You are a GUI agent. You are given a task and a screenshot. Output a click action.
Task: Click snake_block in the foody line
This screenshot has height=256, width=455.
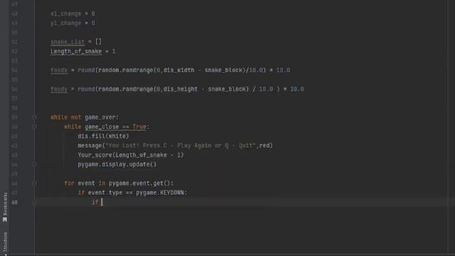pos(227,89)
